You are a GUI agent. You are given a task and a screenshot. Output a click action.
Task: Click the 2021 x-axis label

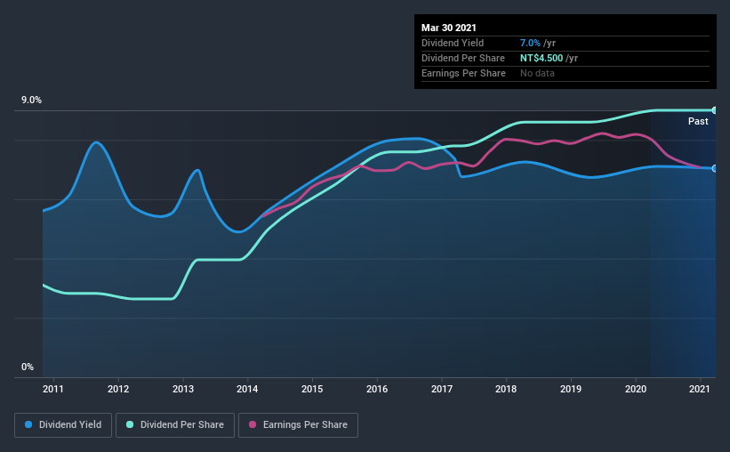[700, 389]
